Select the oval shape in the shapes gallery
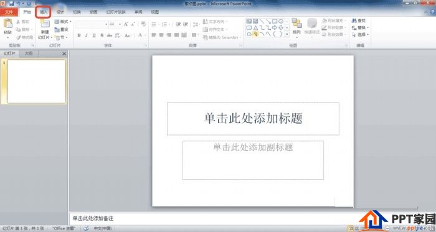 coord(281,21)
